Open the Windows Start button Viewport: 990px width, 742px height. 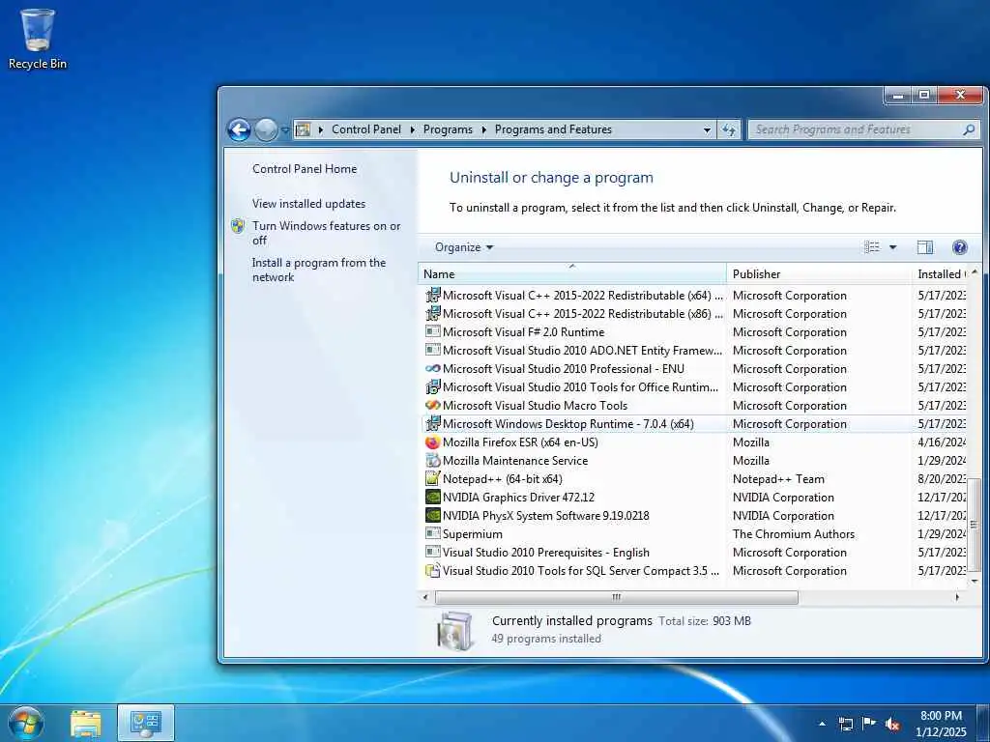(x=26, y=723)
